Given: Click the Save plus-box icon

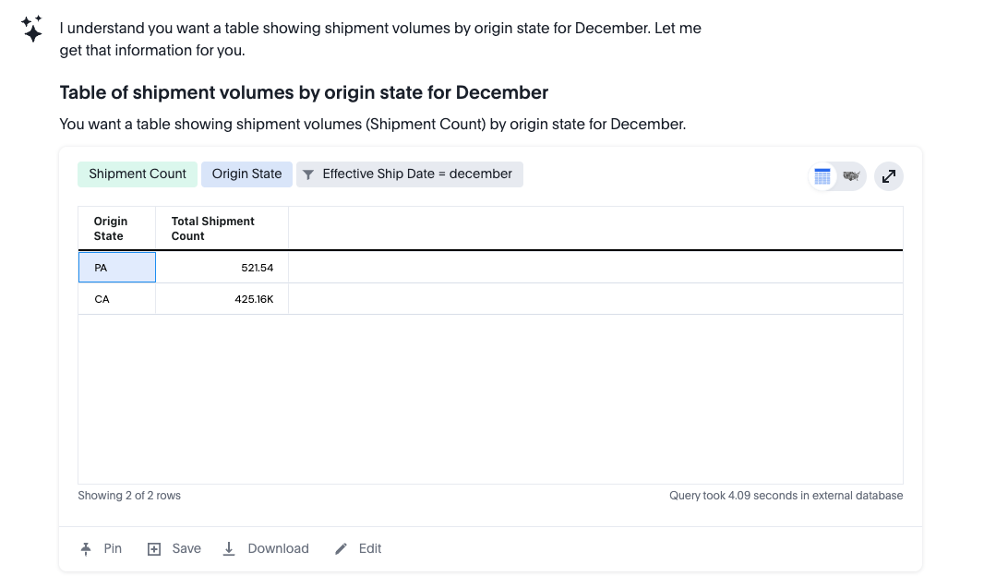Looking at the screenshot, I should point(154,549).
